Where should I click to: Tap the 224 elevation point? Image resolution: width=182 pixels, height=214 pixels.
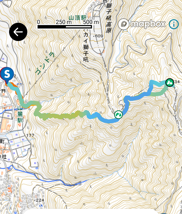39,200
